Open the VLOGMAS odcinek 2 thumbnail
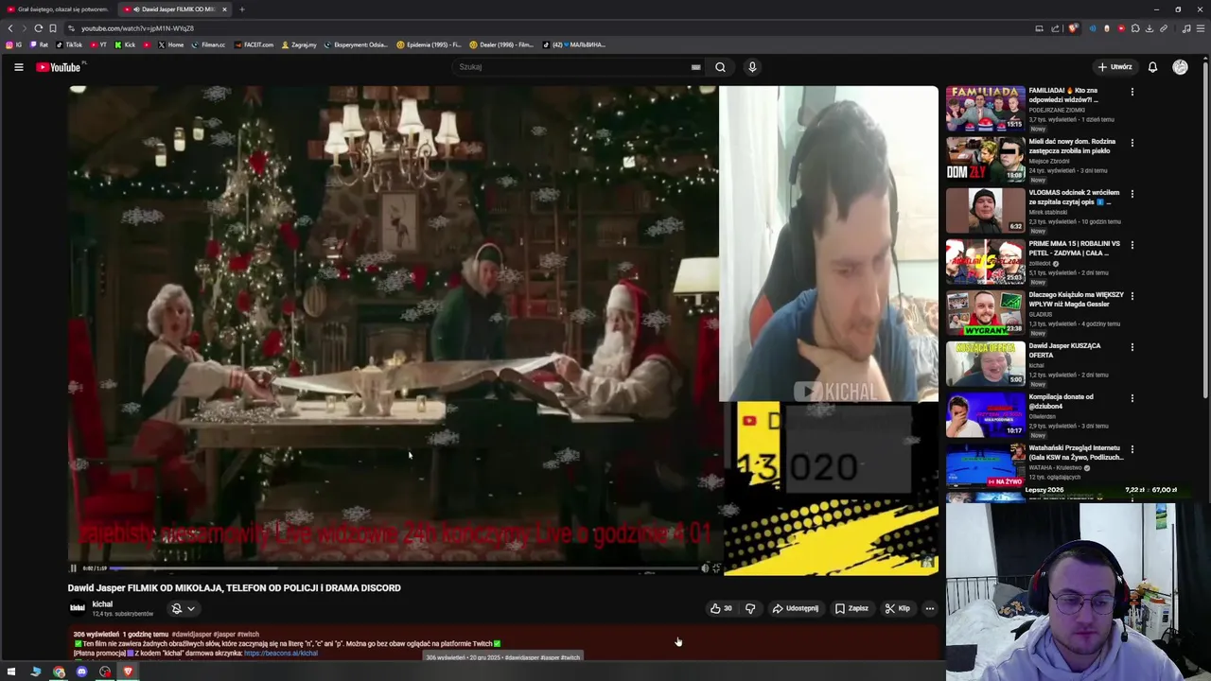This screenshot has height=681, width=1211. [985, 210]
